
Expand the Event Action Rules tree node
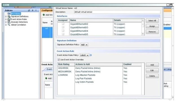(x=6, y=19)
